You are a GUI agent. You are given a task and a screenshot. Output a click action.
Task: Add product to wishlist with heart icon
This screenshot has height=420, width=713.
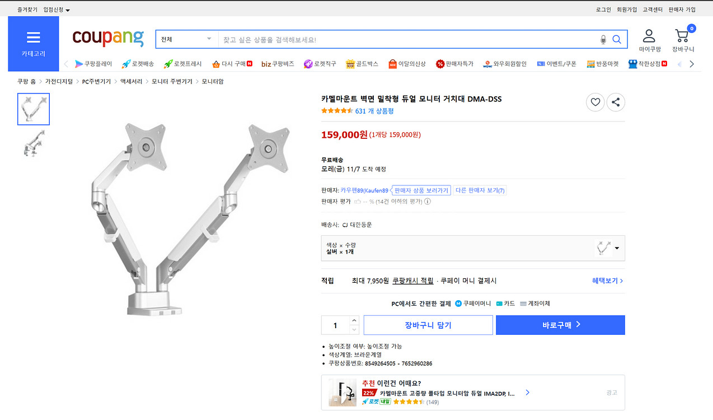tap(595, 102)
